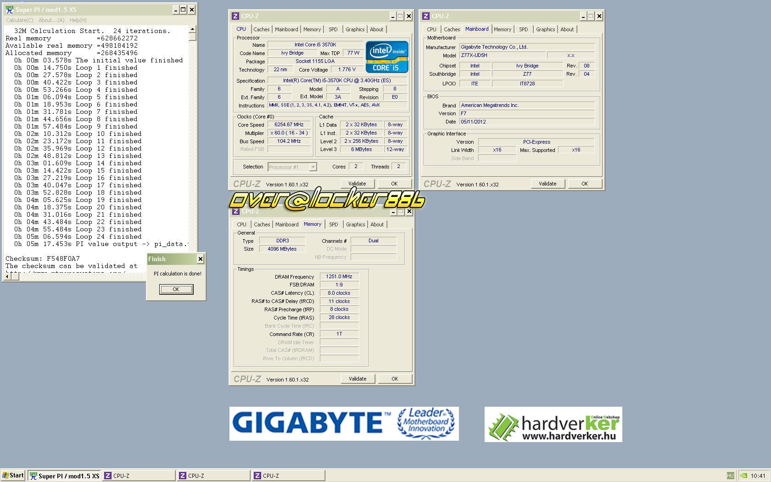Viewport: 771px width, 482px height.
Task: Select Graphics tab in Memory CPU-Z window
Action: coord(356,224)
